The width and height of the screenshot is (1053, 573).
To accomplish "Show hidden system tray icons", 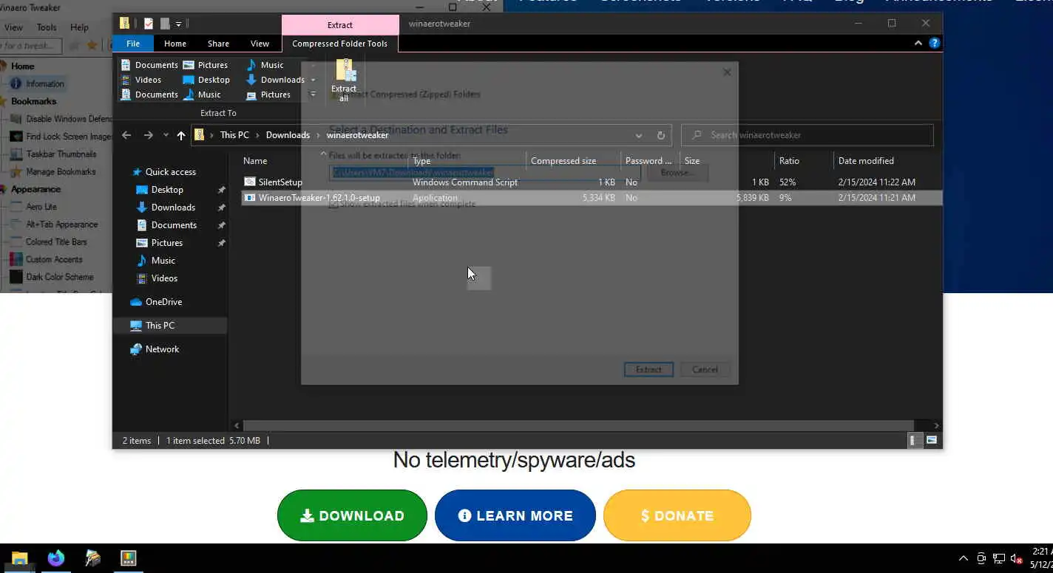I will coord(963,558).
